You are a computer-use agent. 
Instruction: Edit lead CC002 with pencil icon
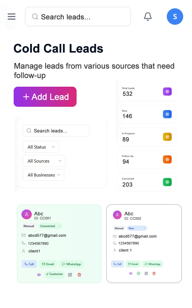tap(146, 273)
